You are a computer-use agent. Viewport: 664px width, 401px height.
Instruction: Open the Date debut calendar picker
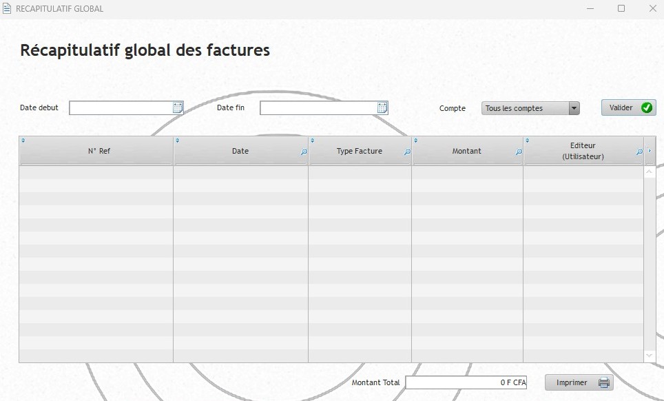pyautogui.click(x=178, y=107)
